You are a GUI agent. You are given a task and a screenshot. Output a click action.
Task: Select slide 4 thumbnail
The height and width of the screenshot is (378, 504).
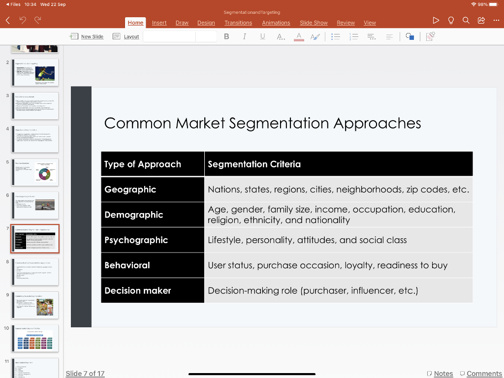pyautogui.click(x=35, y=139)
